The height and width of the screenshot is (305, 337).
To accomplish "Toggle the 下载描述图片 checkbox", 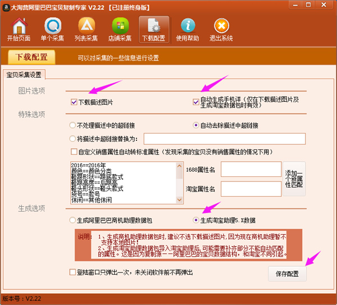I will pyautogui.click(x=74, y=102).
